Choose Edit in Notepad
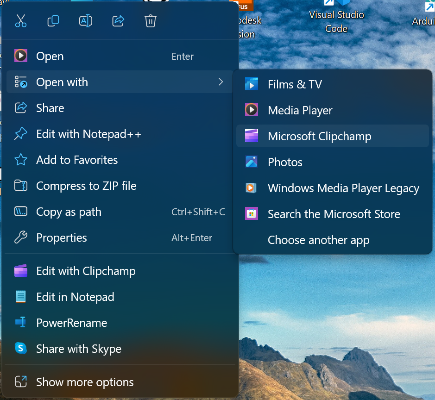 [x=120, y=297]
